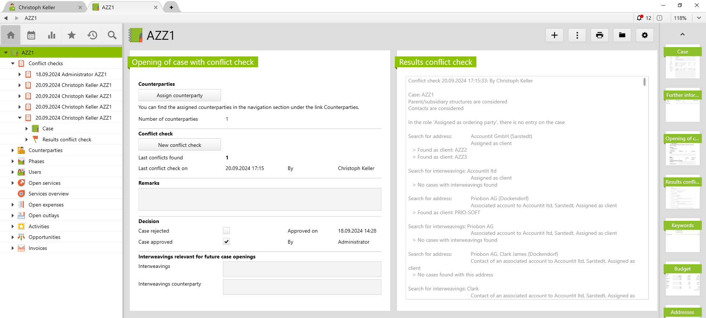Image resolution: width=706 pixels, height=318 pixels.
Task: Click the print icon
Action: (600, 35)
